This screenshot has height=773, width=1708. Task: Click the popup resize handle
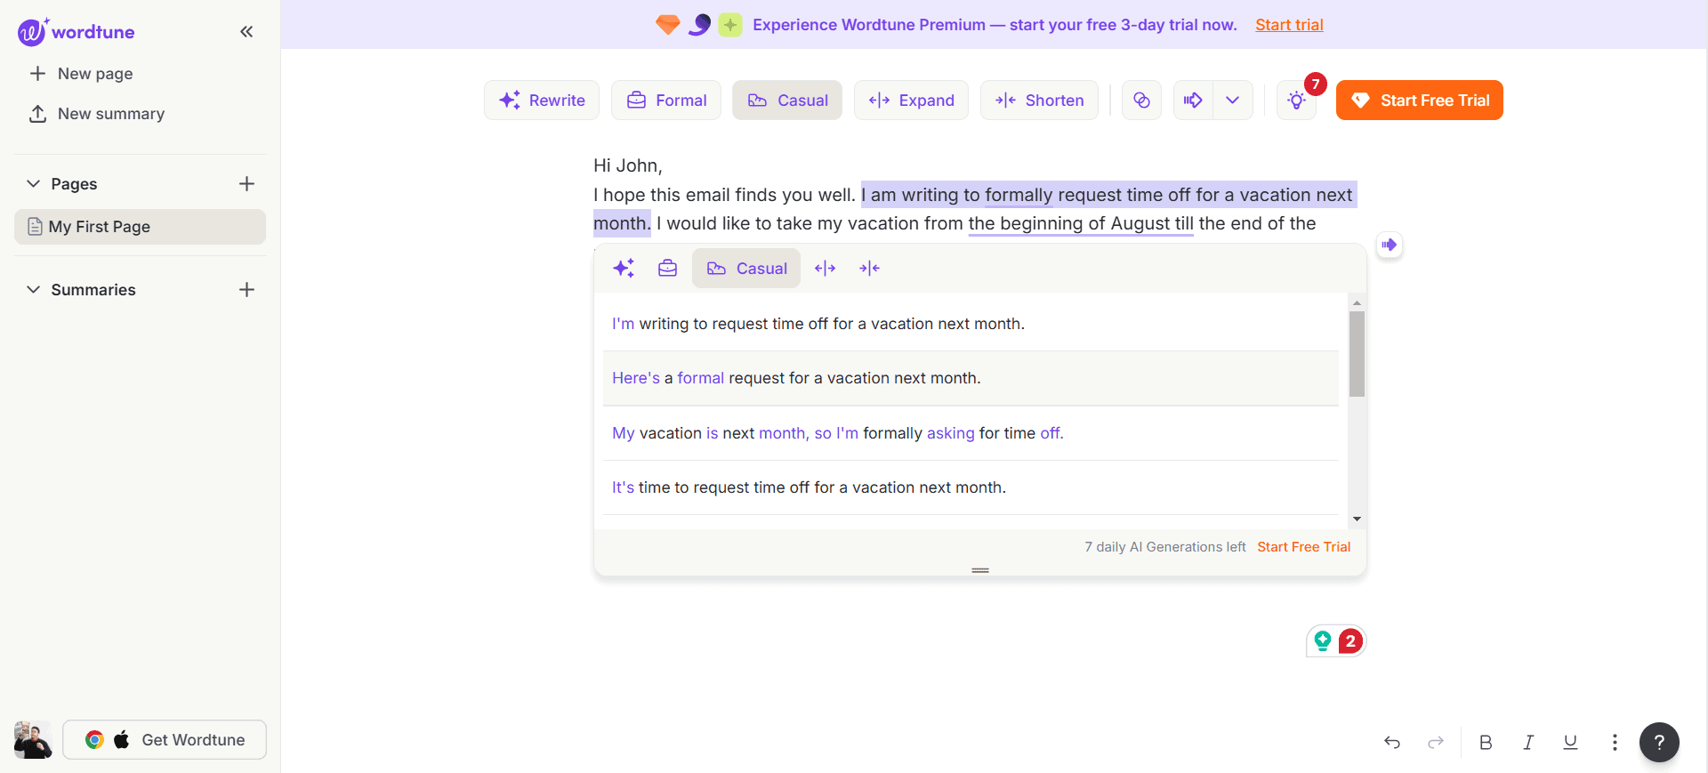pyautogui.click(x=980, y=570)
